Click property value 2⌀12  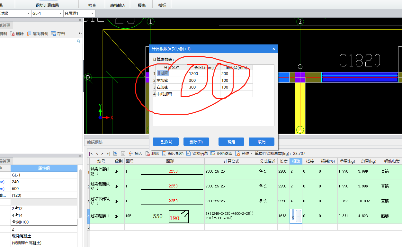44,208
